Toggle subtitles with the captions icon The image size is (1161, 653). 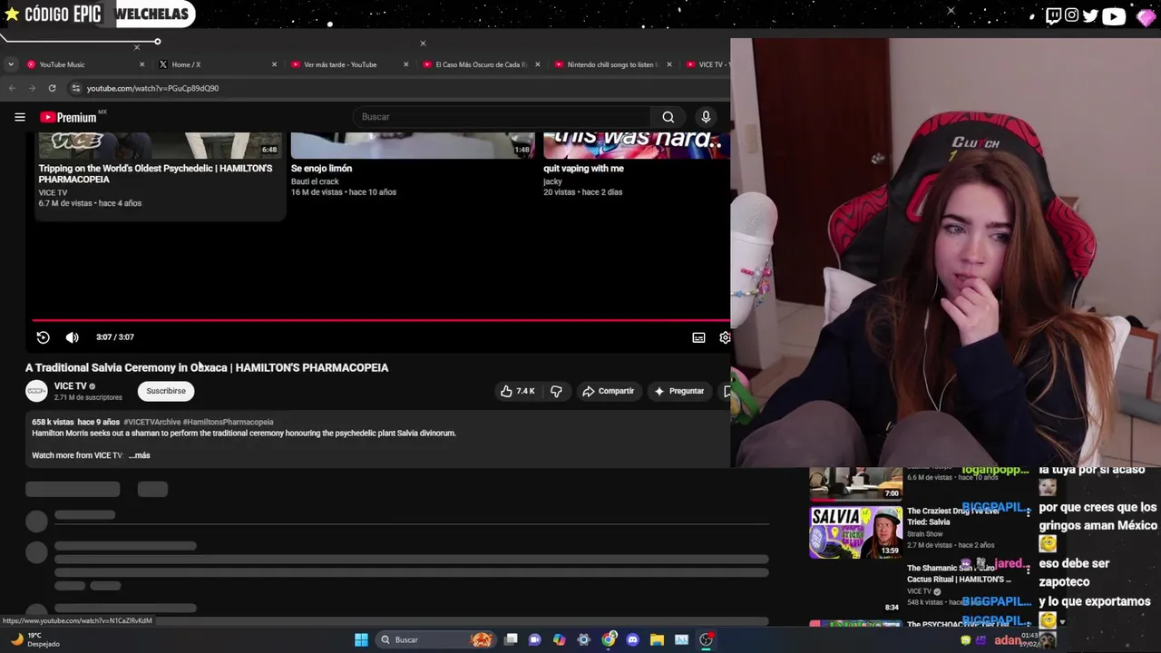[698, 337]
